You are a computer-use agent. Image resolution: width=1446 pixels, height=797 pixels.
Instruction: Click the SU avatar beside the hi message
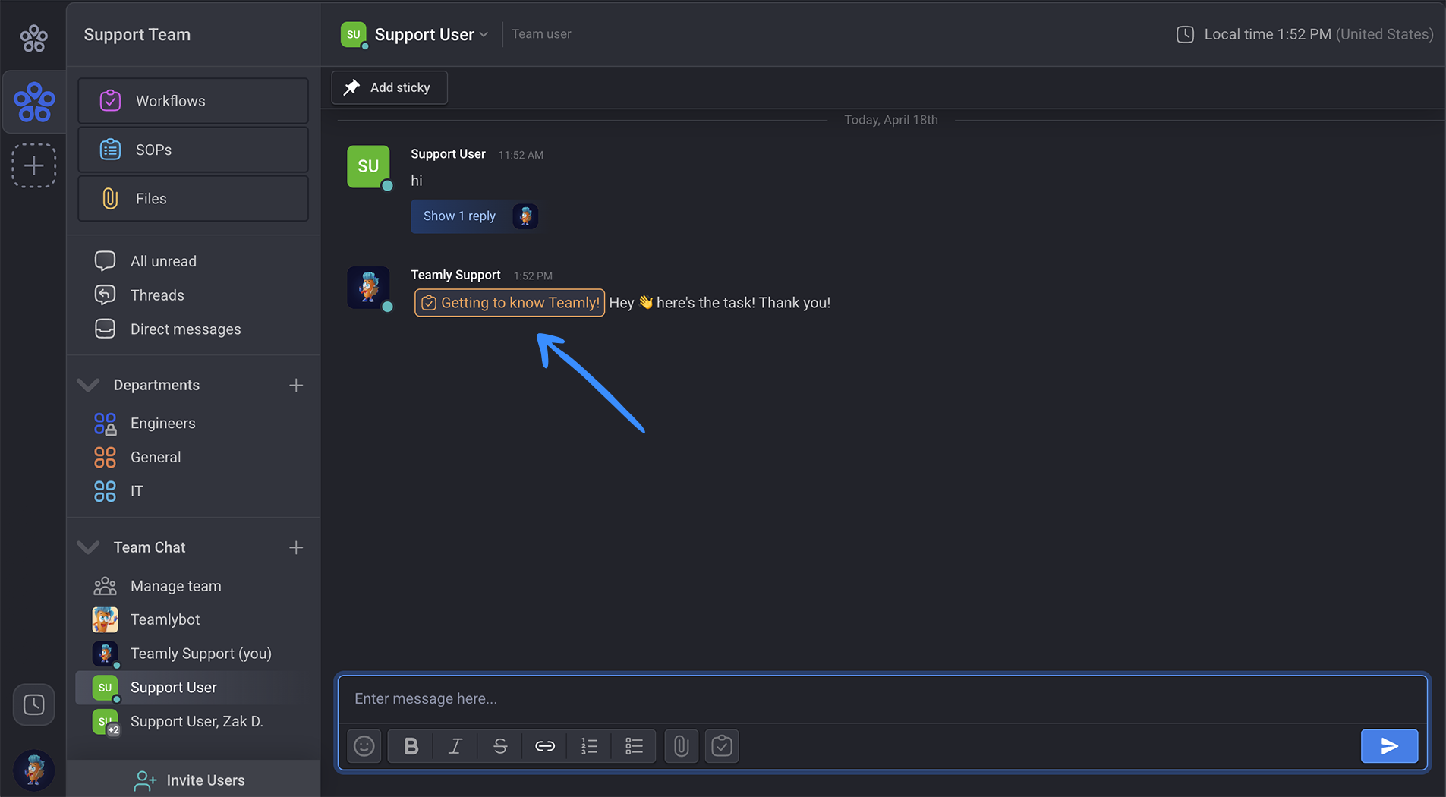[x=369, y=167]
